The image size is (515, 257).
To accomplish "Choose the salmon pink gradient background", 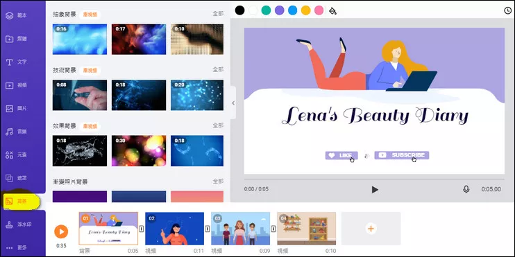I will pos(197,196).
